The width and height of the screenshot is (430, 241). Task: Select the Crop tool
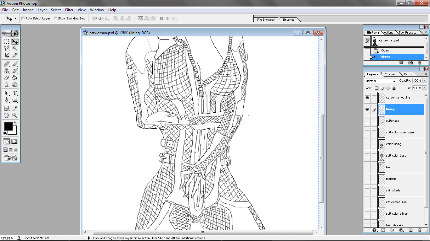[x=7, y=56]
